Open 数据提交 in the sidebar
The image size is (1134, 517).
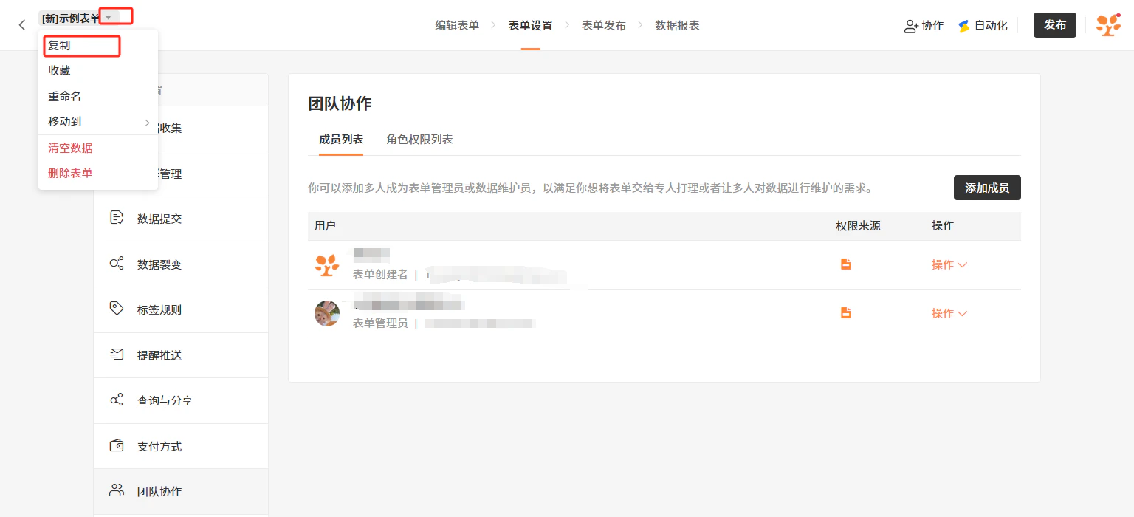181,219
